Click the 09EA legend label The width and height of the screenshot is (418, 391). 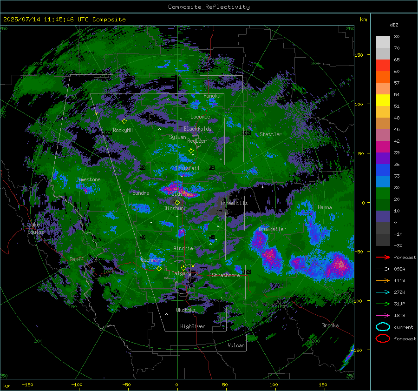tap(399, 269)
